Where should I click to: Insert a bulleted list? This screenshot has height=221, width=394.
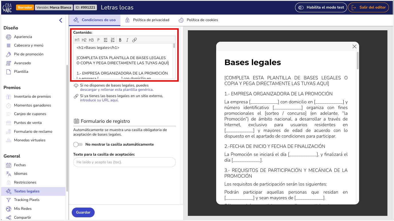click(106, 40)
